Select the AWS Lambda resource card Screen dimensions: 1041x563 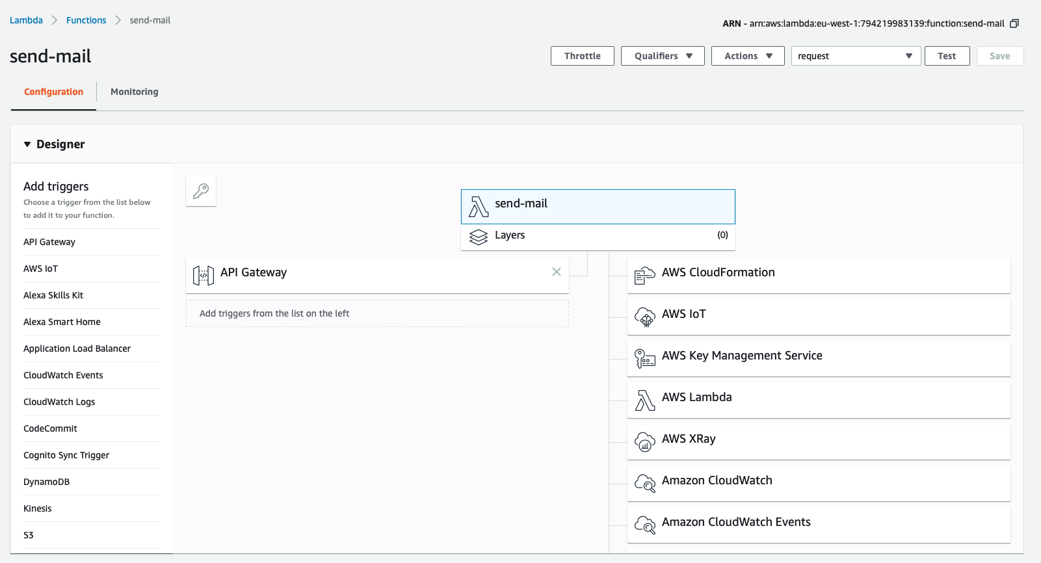pyautogui.click(x=819, y=400)
